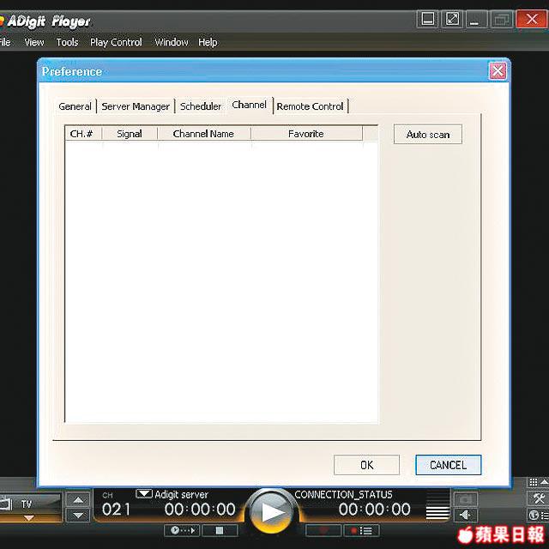Switch to the General tab
Screen dimensions: 549x549
tap(75, 106)
